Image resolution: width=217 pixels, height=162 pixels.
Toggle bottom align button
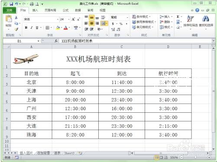[97, 18]
